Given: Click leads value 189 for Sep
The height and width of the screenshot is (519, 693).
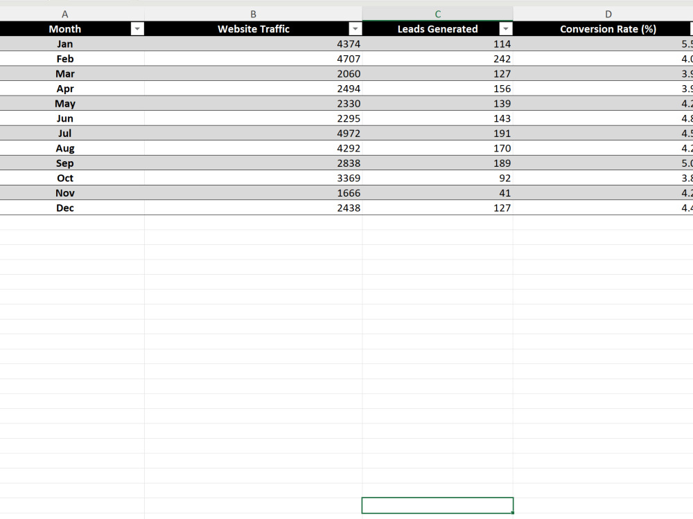Looking at the screenshot, I should [x=437, y=163].
